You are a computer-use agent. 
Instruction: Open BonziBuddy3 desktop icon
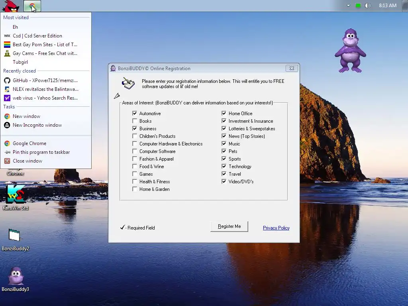(x=15, y=279)
